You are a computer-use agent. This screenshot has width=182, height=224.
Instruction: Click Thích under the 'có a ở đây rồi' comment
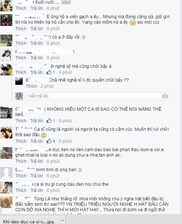21,43
